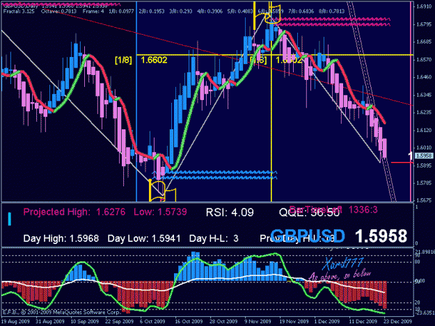435x326 pixels.
Task: Click the 'Day High: 1.5968' text
Action: (61, 238)
